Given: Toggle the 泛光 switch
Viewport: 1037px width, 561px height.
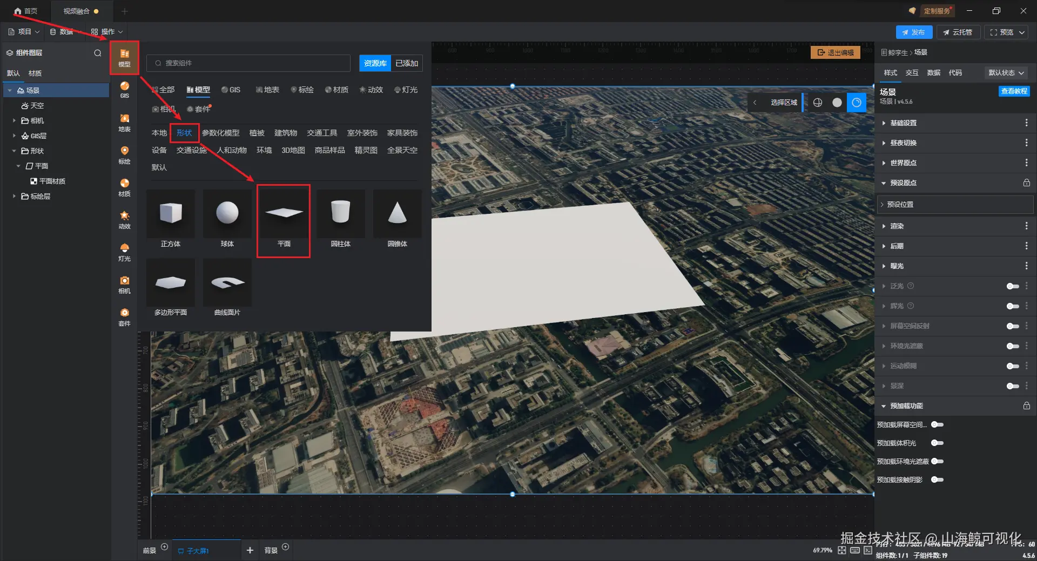Looking at the screenshot, I should point(1013,286).
